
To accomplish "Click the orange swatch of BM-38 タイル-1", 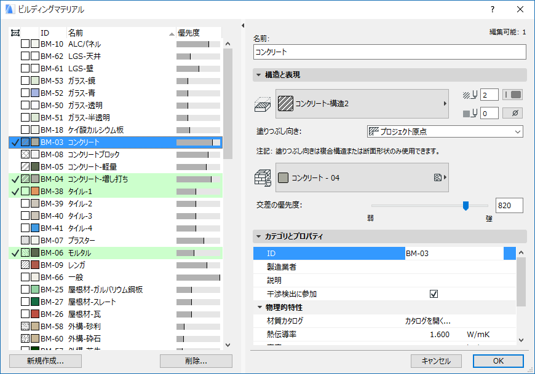I will coord(35,191).
